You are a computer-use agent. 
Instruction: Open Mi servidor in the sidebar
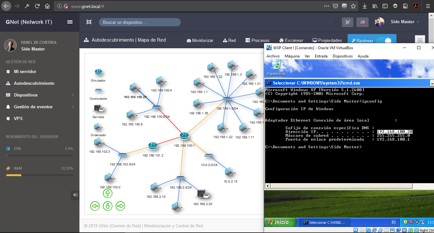pos(25,71)
